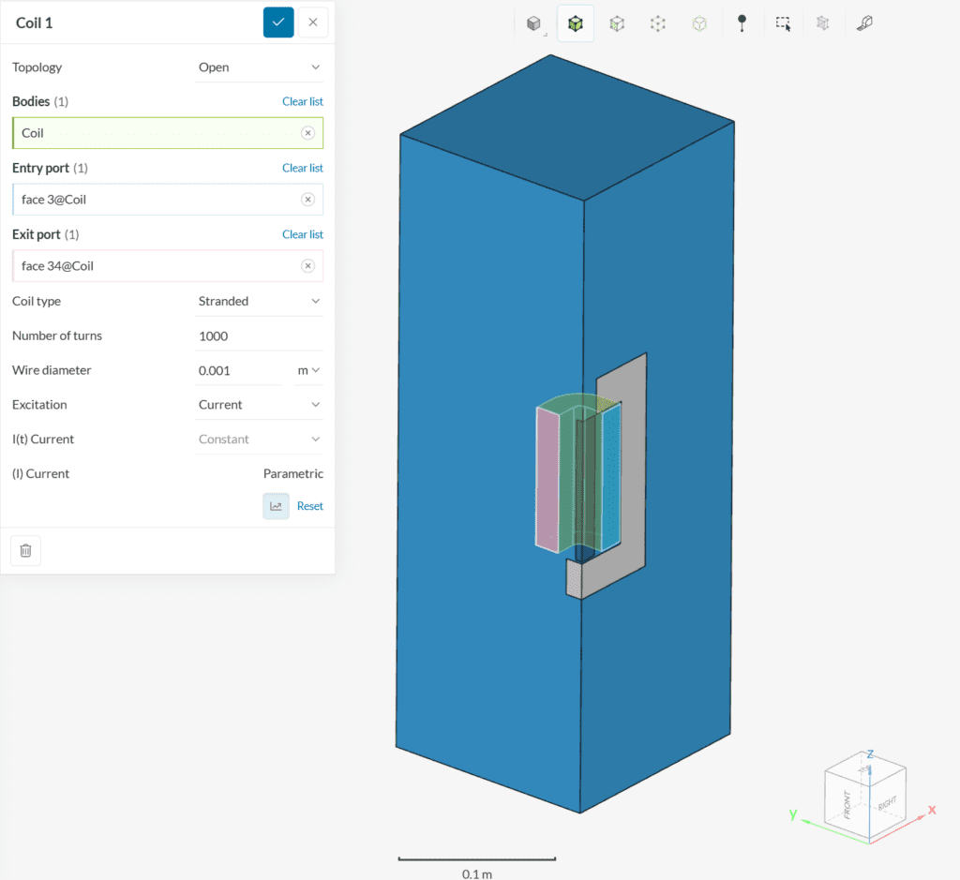Open the parametric current plot editor

pos(276,505)
